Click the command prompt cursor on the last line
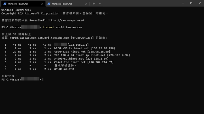The height and width of the screenshot is (114, 204). click(x=43, y=80)
